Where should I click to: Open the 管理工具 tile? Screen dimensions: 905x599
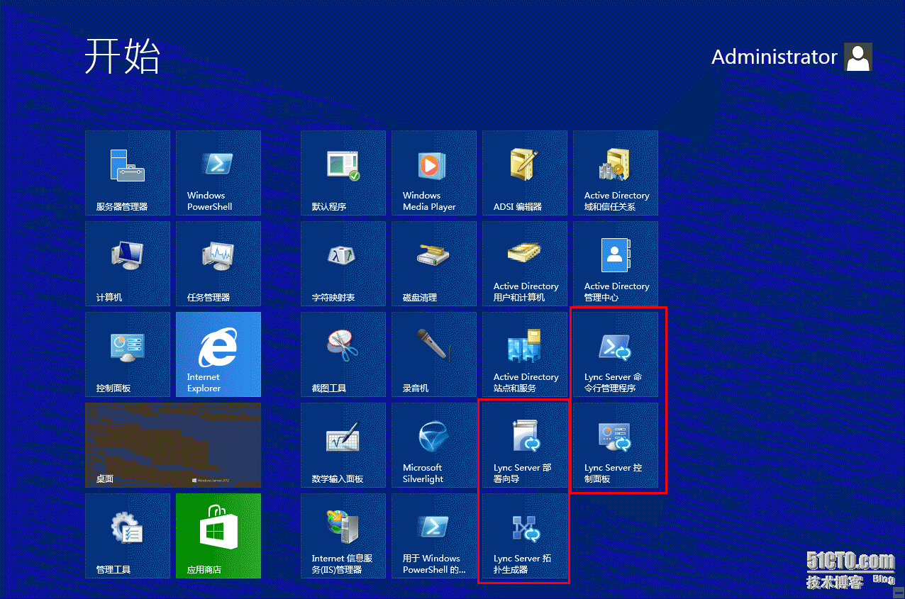[128, 536]
